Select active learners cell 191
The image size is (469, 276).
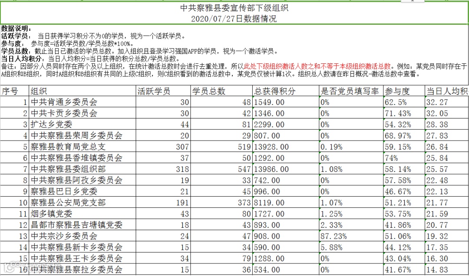click(163, 203)
